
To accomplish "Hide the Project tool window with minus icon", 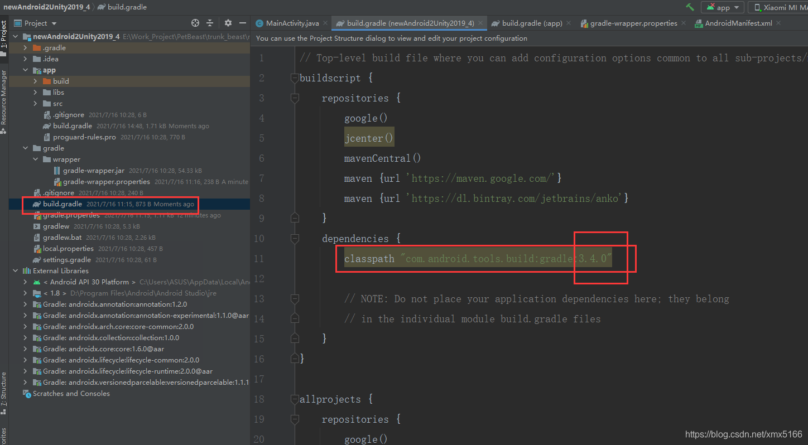I will [242, 23].
